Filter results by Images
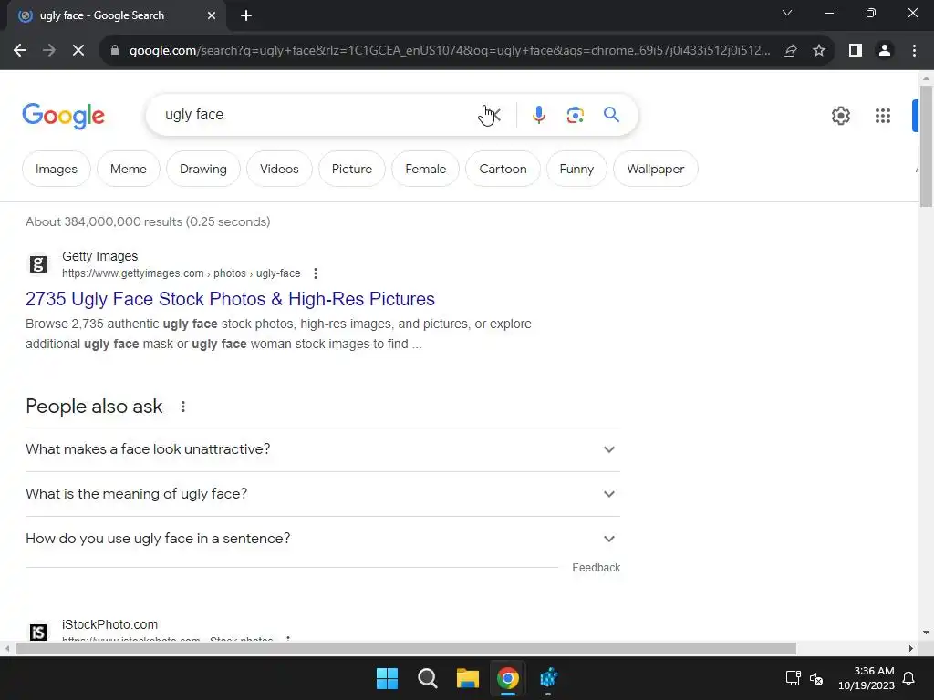The height and width of the screenshot is (700, 934). point(57,169)
